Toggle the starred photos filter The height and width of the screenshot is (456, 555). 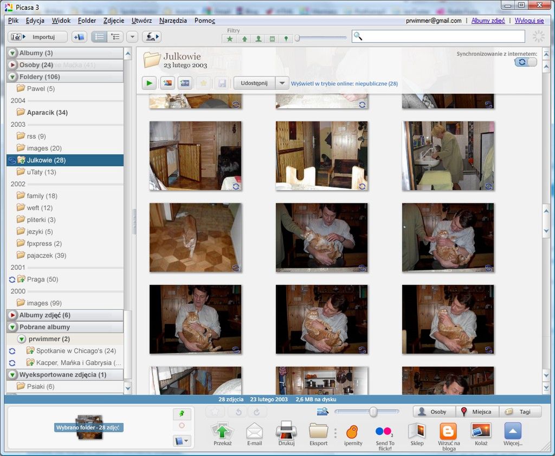(x=230, y=38)
